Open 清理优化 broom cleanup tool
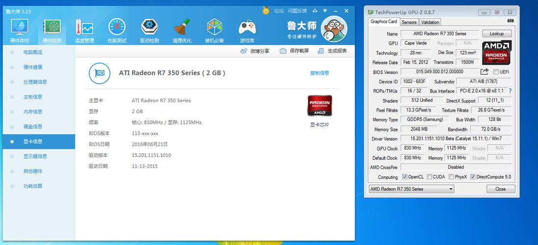Image resolution: width=538 pixels, height=245 pixels. point(182,30)
